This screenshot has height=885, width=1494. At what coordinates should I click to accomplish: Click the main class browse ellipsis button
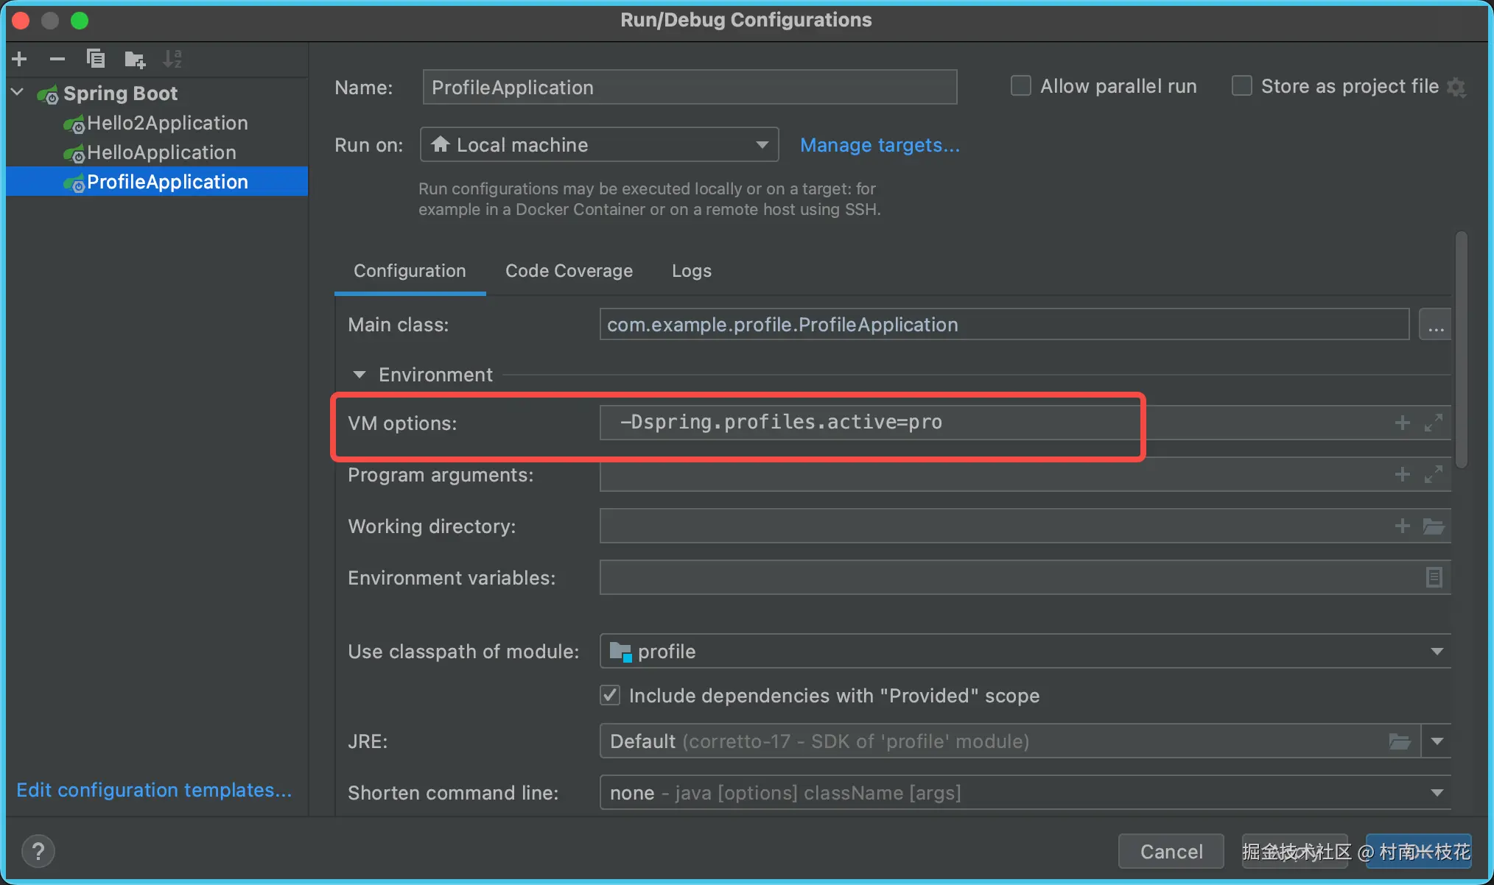[x=1436, y=325]
